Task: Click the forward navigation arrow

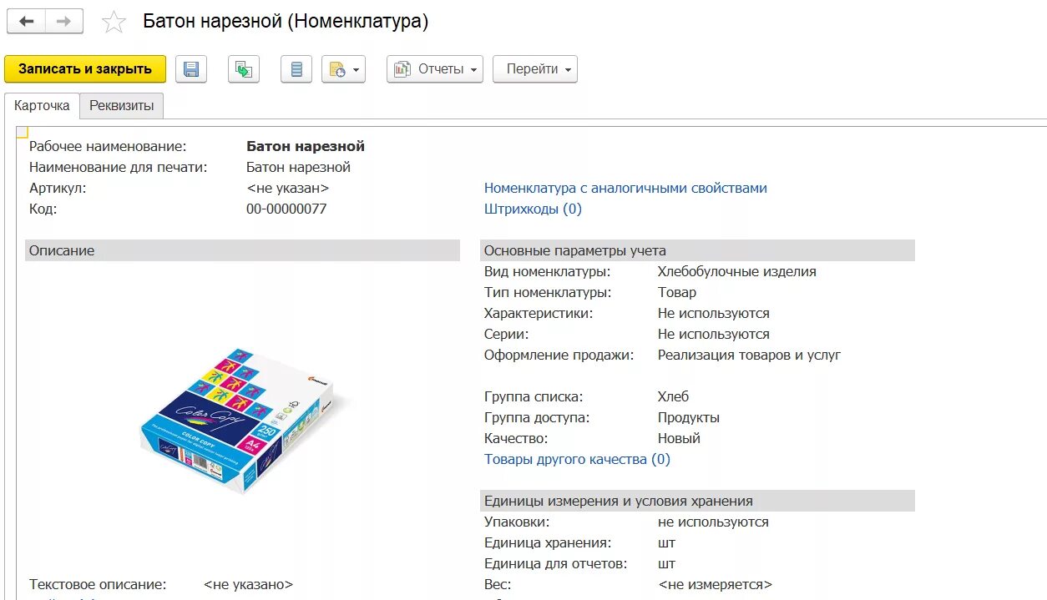Action: 63,22
